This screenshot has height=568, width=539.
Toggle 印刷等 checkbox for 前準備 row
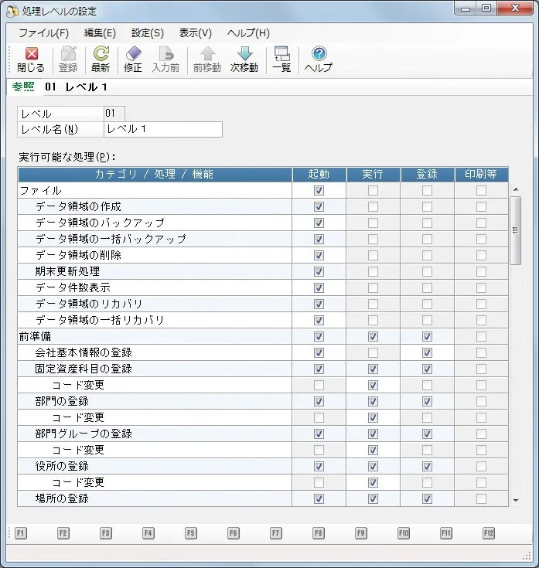pos(481,336)
